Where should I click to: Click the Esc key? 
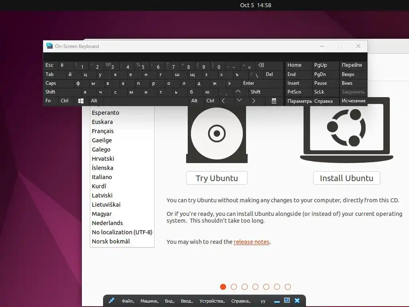51,65
